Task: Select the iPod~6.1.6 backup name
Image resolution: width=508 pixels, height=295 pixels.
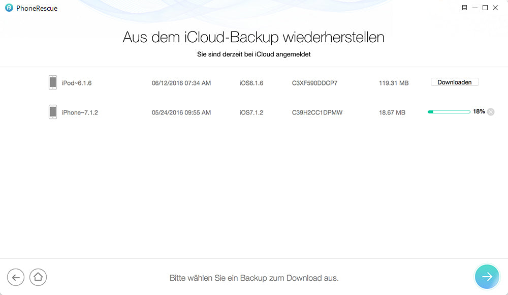Action: pyautogui.click(x=77, y=83)
